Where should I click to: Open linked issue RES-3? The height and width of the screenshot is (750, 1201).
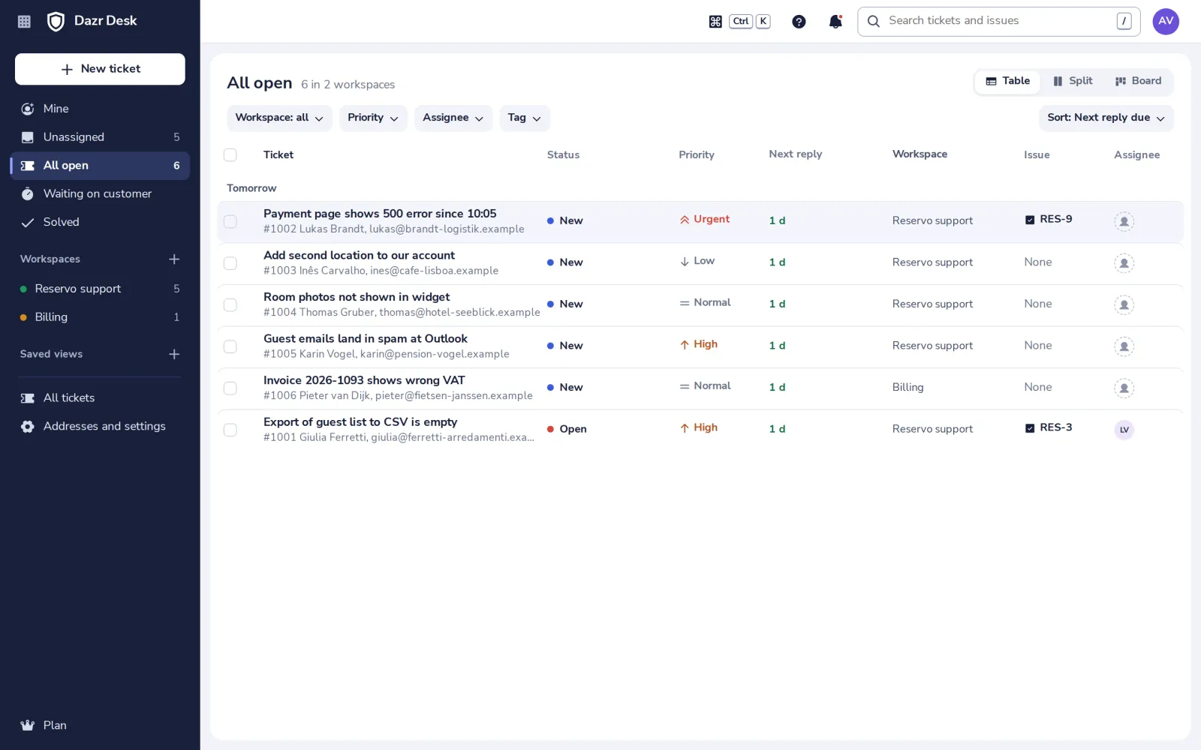tap(1049, 427)
